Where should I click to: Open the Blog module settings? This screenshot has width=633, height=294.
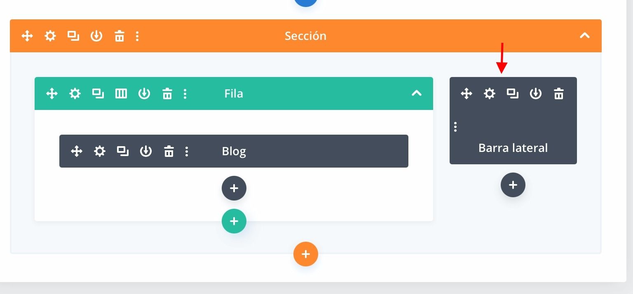click(100, 152)
